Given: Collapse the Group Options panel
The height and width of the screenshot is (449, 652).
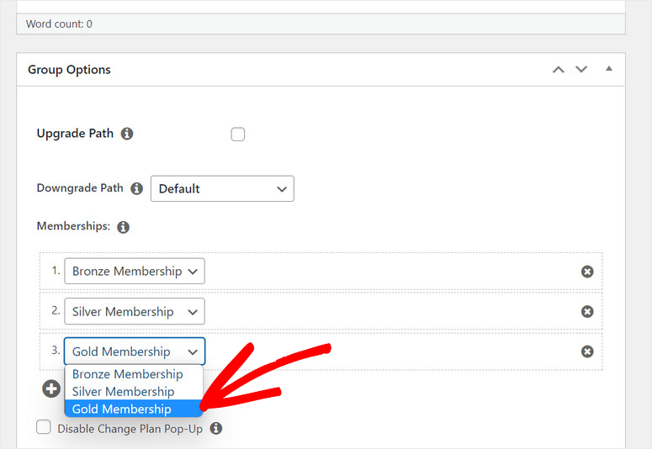Looking at the screenshot, I should 609,69.
